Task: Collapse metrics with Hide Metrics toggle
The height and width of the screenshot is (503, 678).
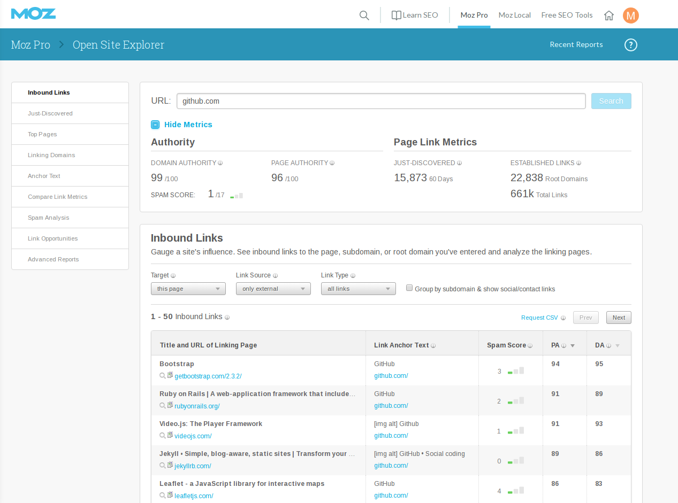Action: pyautogui.click(x=155, y=125)
